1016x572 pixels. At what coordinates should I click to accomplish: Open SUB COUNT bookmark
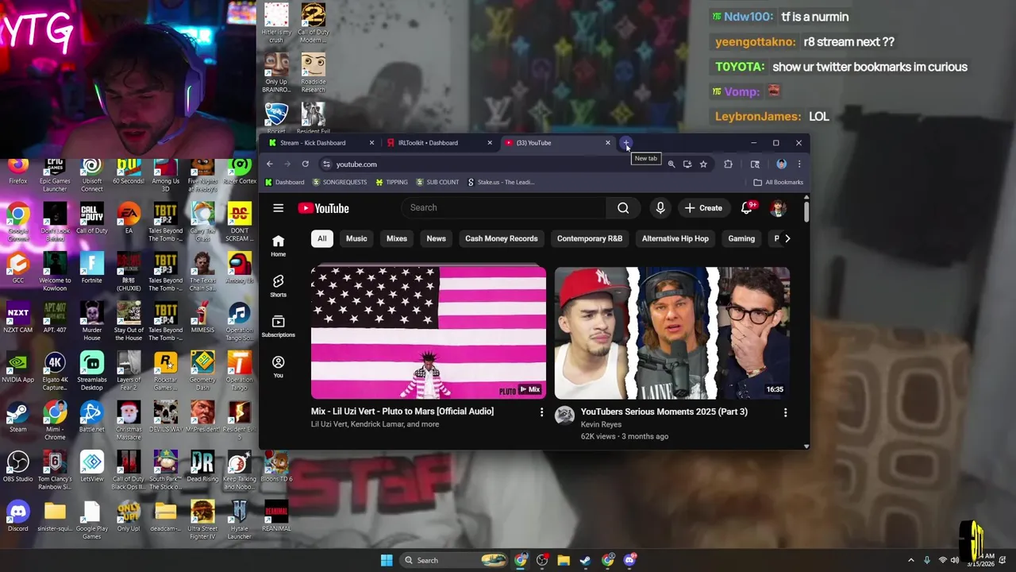[x=437, y=182]
